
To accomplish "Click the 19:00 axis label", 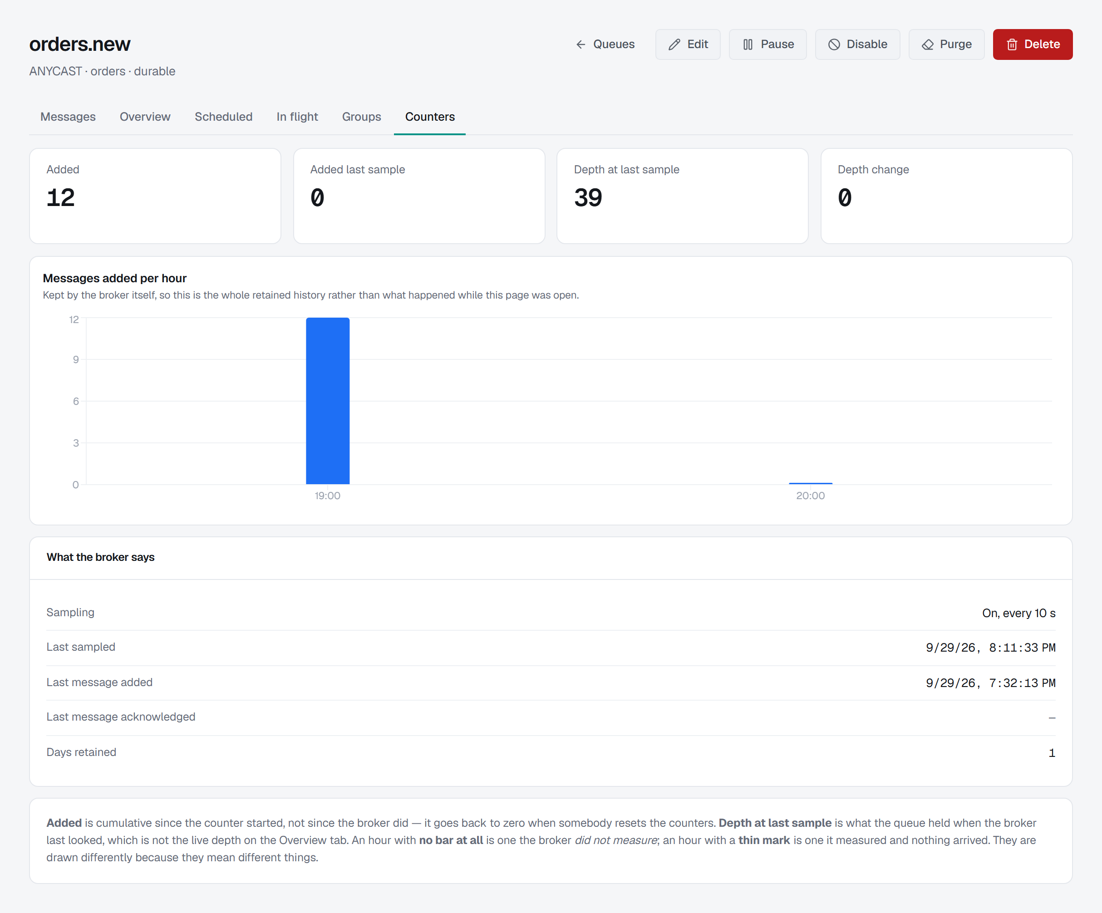I will click(x=327, y=496).
